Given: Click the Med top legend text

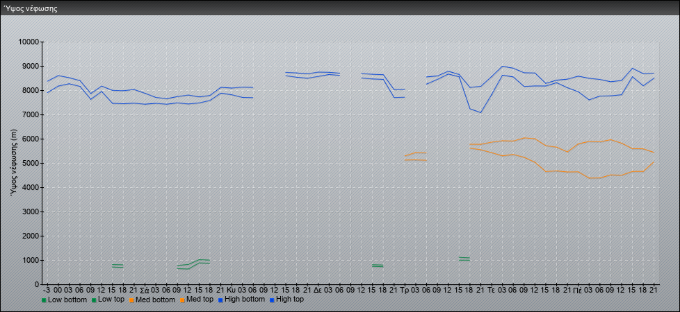Looking at the screenshot, I should (x=200, y=300).
